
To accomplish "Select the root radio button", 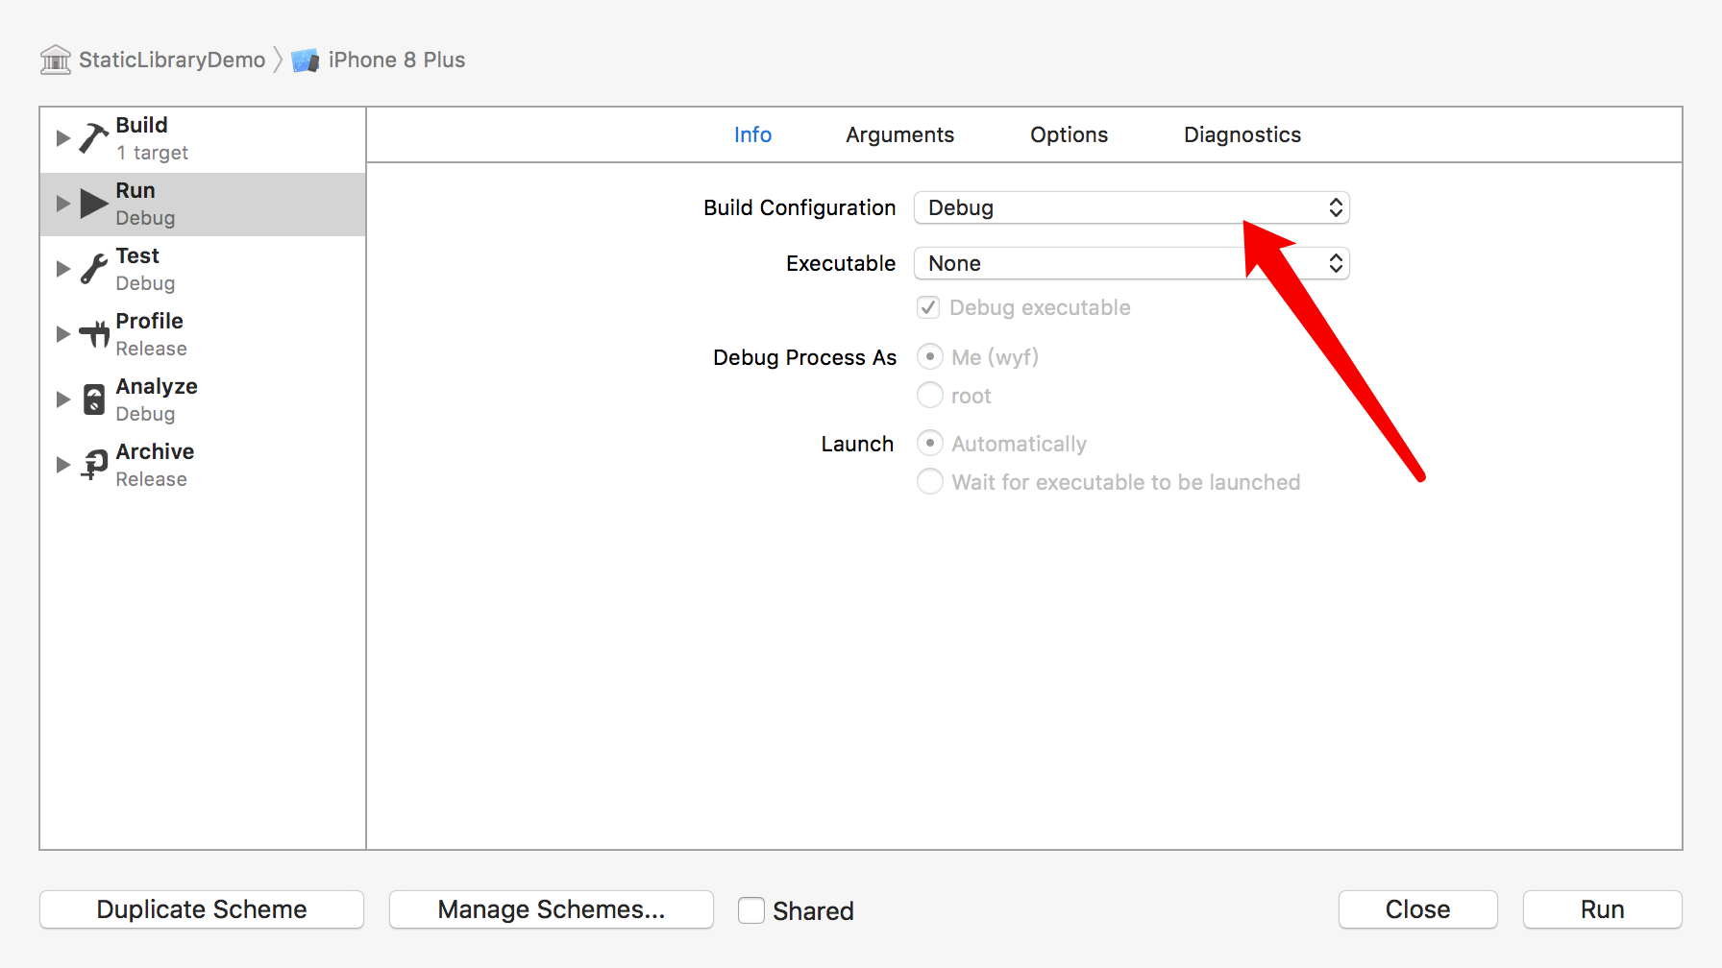I will [x=930, y=396].
